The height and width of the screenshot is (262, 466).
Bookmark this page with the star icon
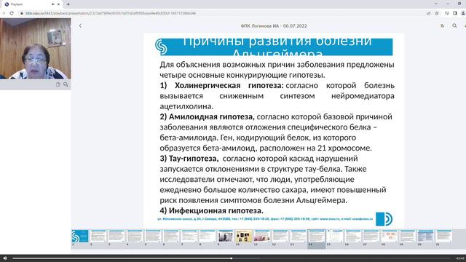pyautogui.click(x=437, y=13)
